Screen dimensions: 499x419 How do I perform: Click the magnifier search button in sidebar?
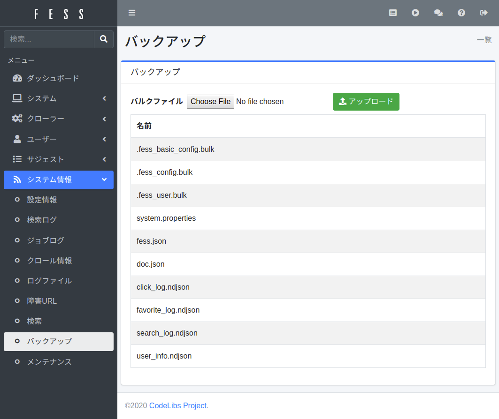(x=104, y=39)
